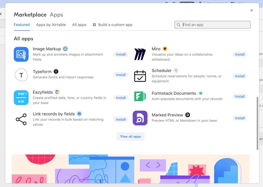Click the magnifier icon in the search box
Screen dimensions: 263x187
click(178, 25)
